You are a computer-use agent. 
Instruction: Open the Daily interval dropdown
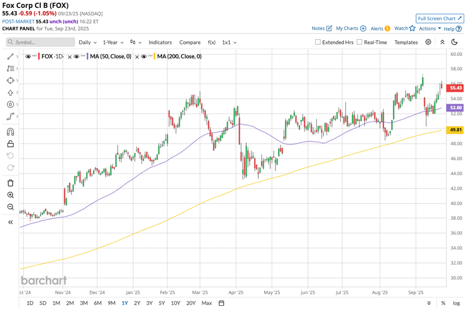coord(88,42)
